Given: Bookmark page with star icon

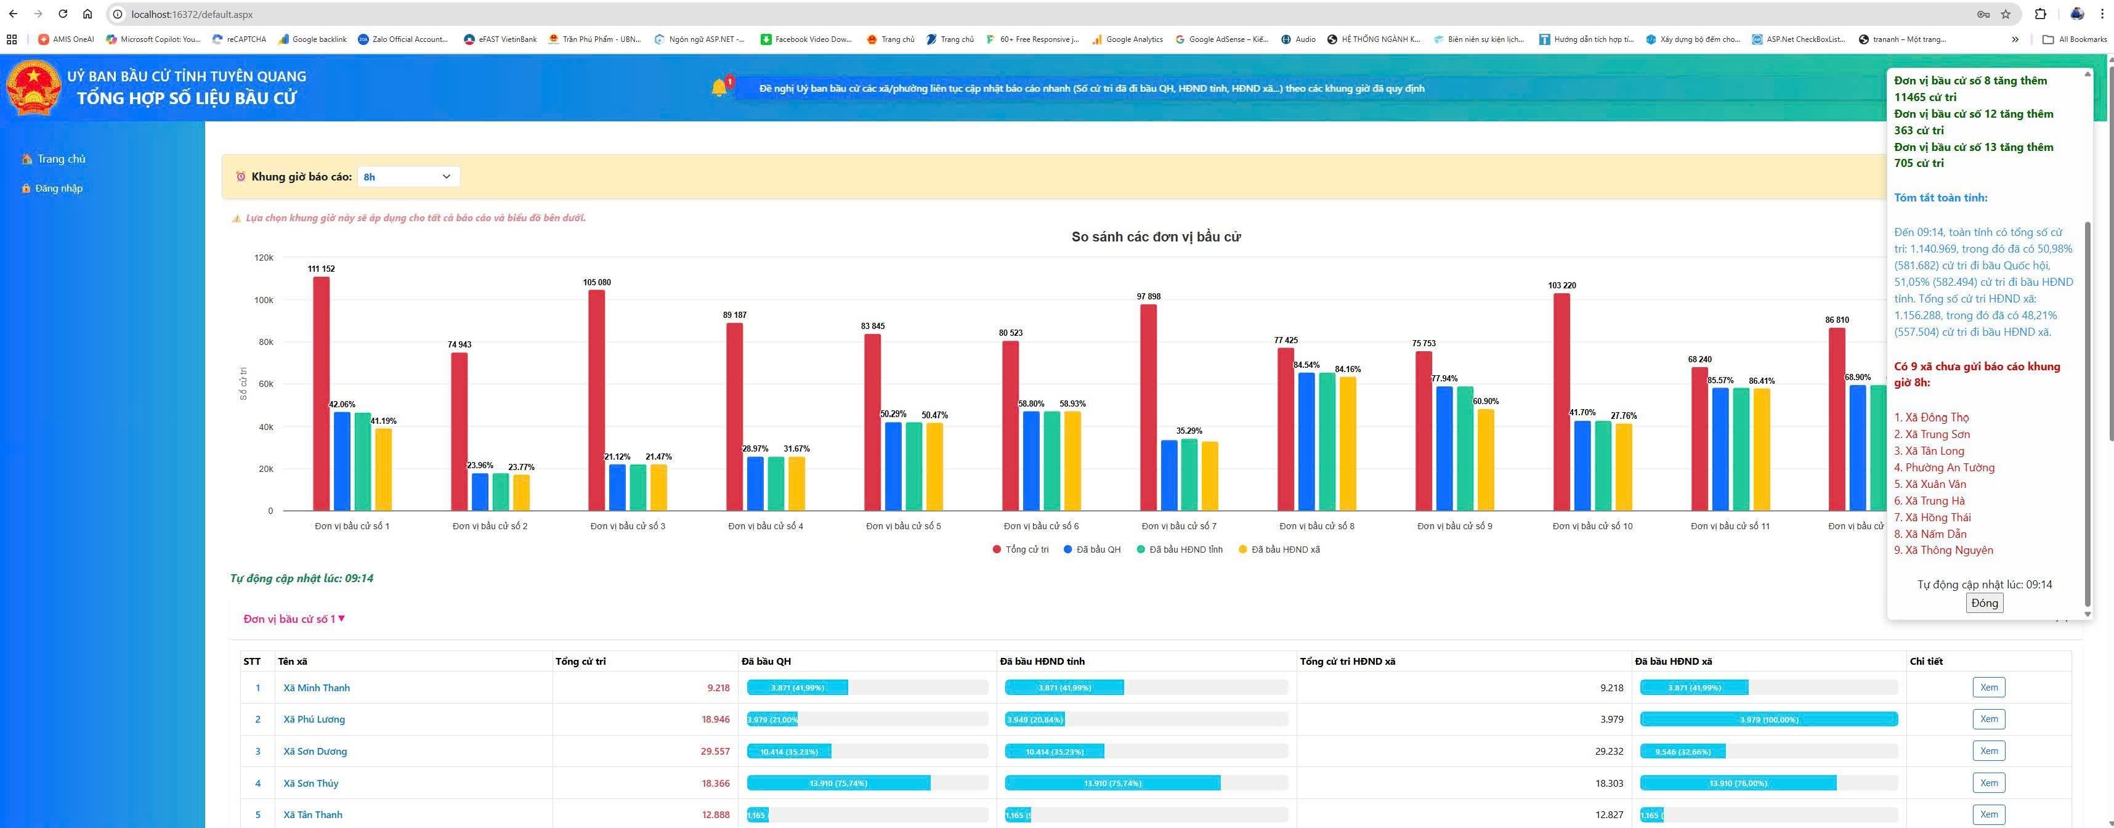Looking at the screenshot, I should click(2006, 14).
